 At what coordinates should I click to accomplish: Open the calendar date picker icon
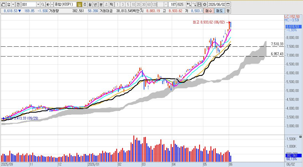[228, 4]
